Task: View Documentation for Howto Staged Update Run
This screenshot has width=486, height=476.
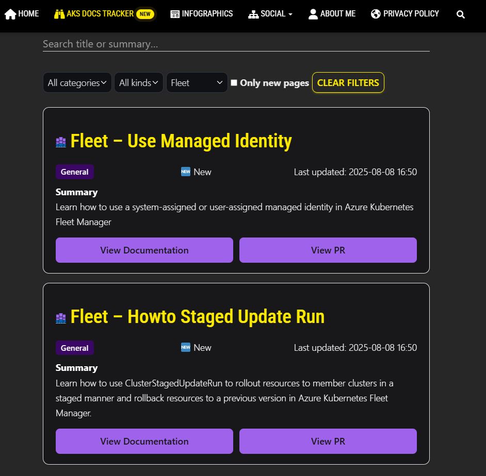Action: coord(144,441)
